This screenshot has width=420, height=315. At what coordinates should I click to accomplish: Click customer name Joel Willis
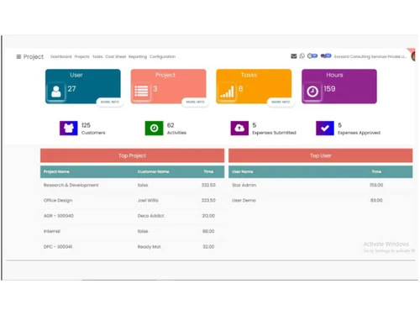pos(148,201)
